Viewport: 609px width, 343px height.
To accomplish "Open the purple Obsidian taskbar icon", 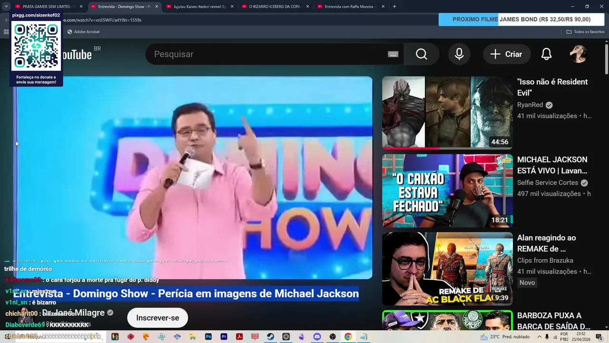I will tap(302, 337).
